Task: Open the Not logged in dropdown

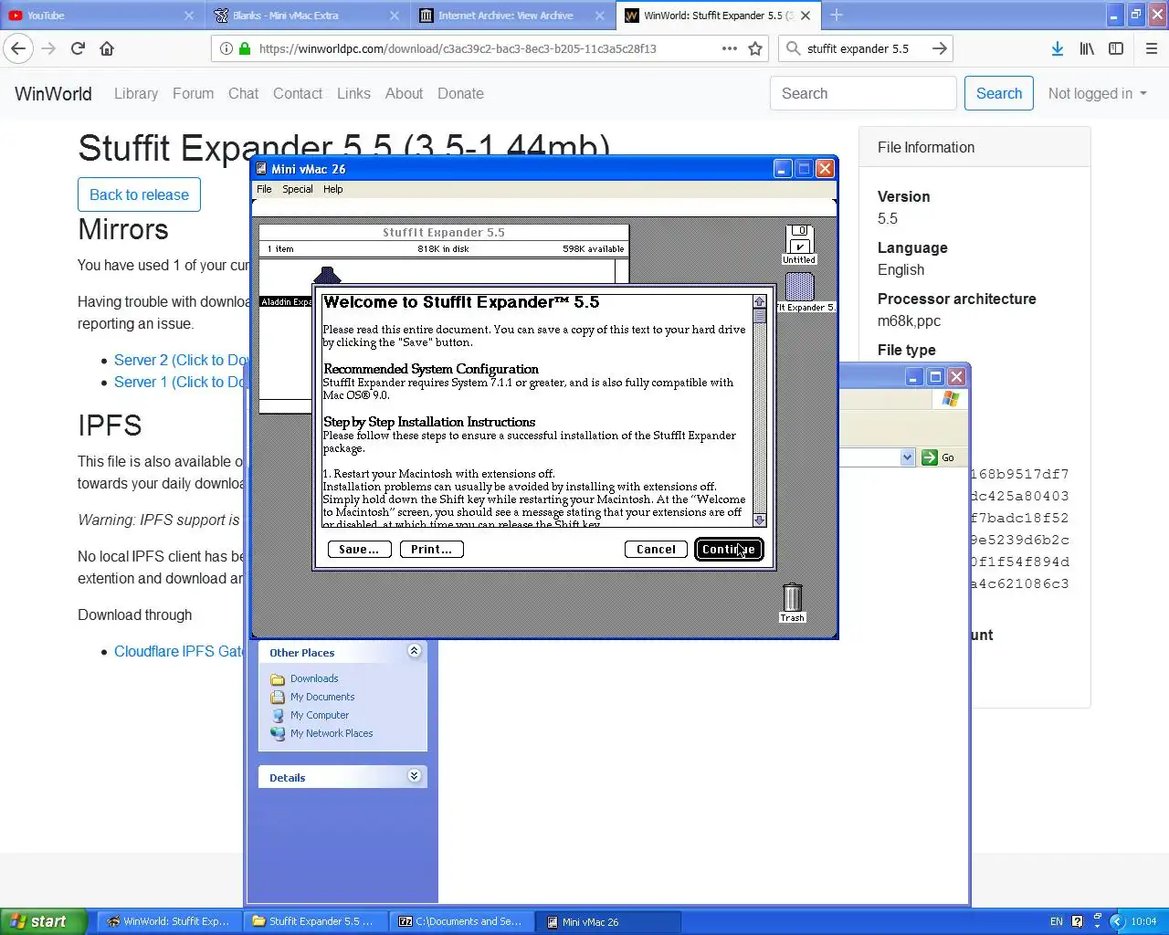Action: coord(1097,93)
